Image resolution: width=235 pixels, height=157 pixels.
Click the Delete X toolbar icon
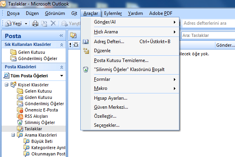pyautogui.click(x=53, y=23)
